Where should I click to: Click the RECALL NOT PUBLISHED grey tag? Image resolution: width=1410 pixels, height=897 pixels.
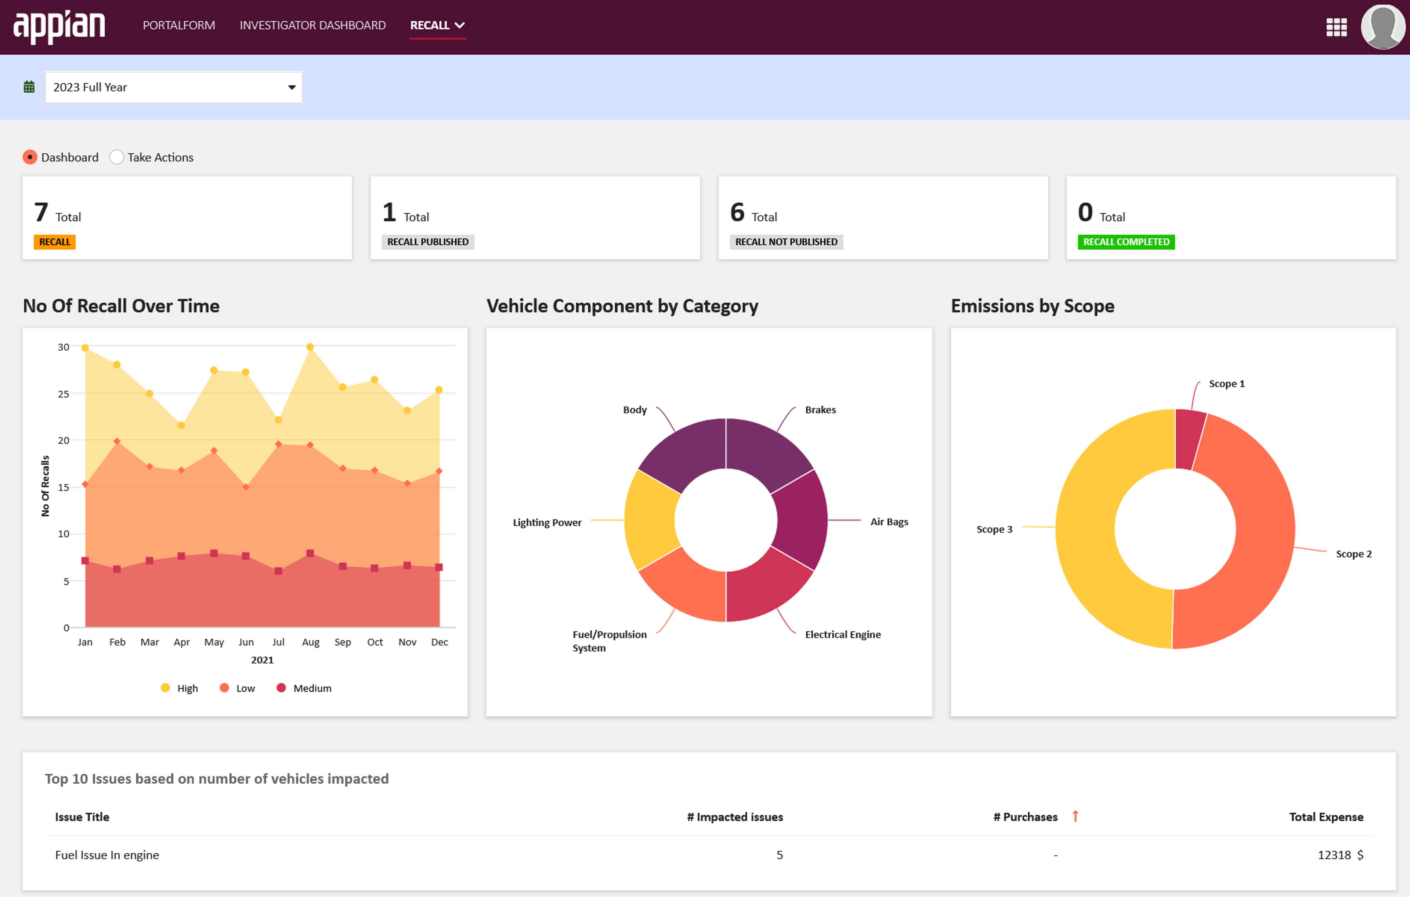click(x=786, y=242)
